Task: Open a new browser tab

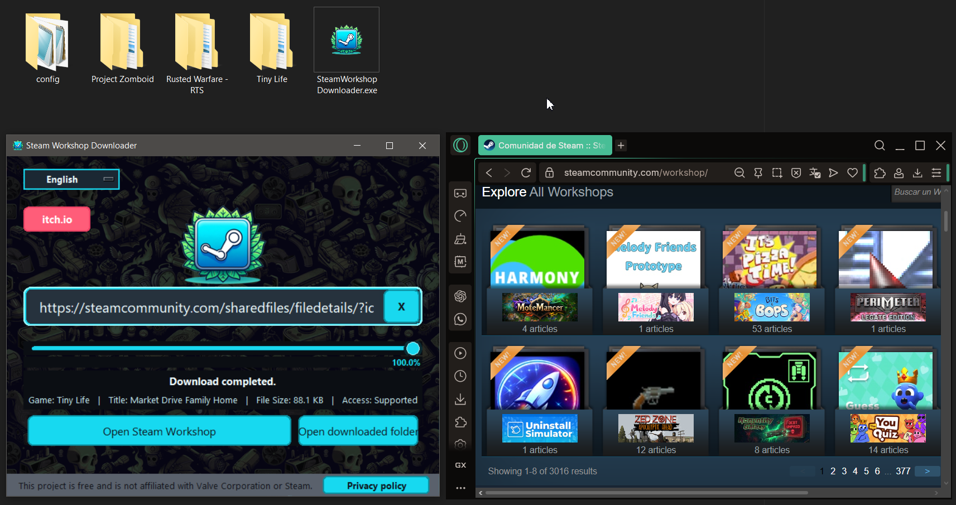Action: pos(621,146)
